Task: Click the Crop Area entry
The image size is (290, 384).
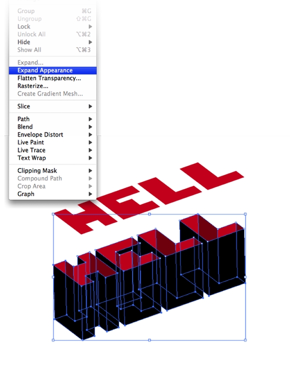Action: click(x=52, y=186)
